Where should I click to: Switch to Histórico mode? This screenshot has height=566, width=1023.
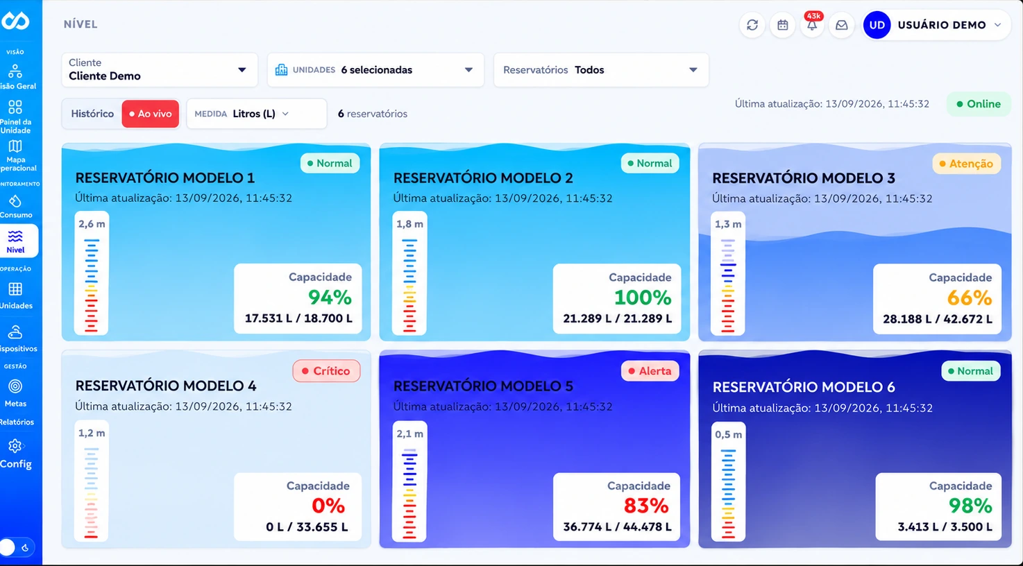tap(92, 114)
